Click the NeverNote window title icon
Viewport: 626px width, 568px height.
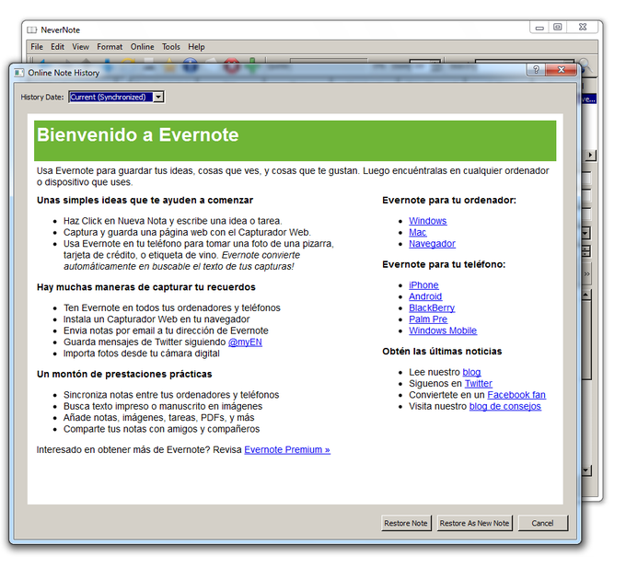31,30
